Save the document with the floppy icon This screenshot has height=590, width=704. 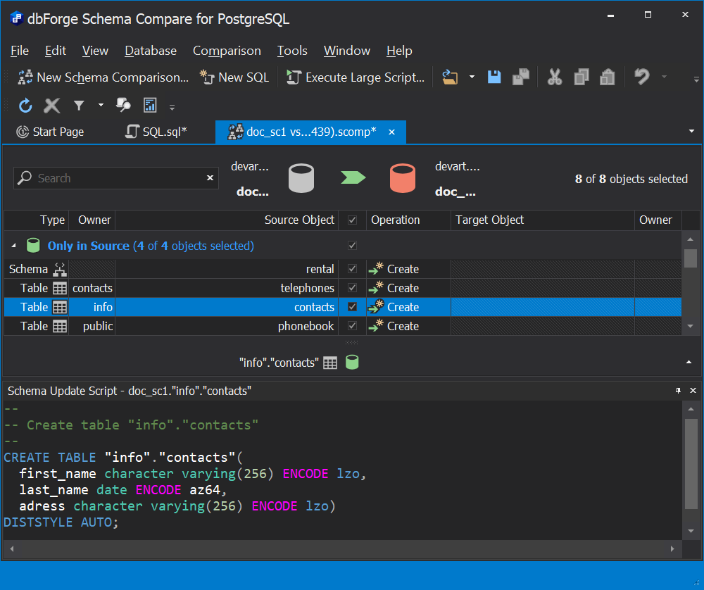click(494, 77)
